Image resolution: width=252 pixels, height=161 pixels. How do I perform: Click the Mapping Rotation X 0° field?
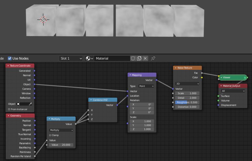[142, 104]
